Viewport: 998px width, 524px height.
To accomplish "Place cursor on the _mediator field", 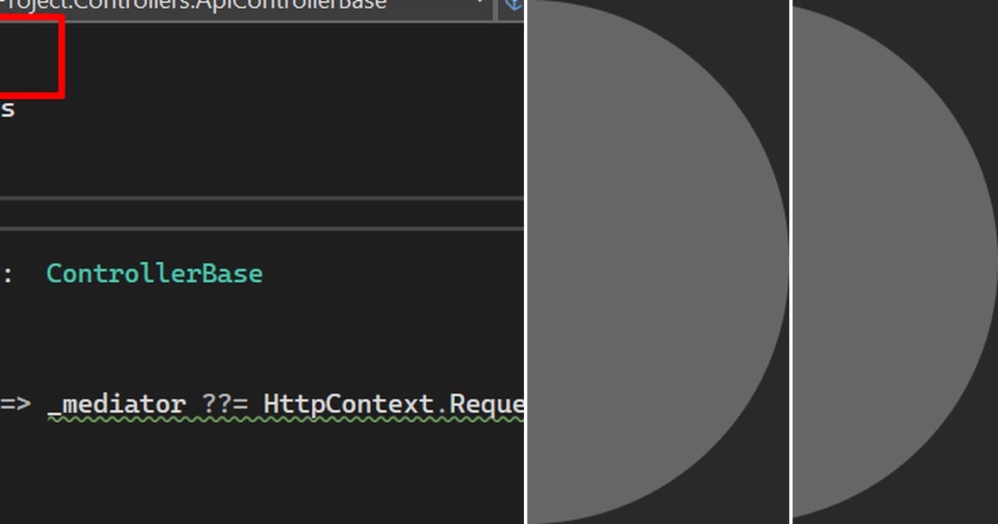I will [x=116, y=405].
